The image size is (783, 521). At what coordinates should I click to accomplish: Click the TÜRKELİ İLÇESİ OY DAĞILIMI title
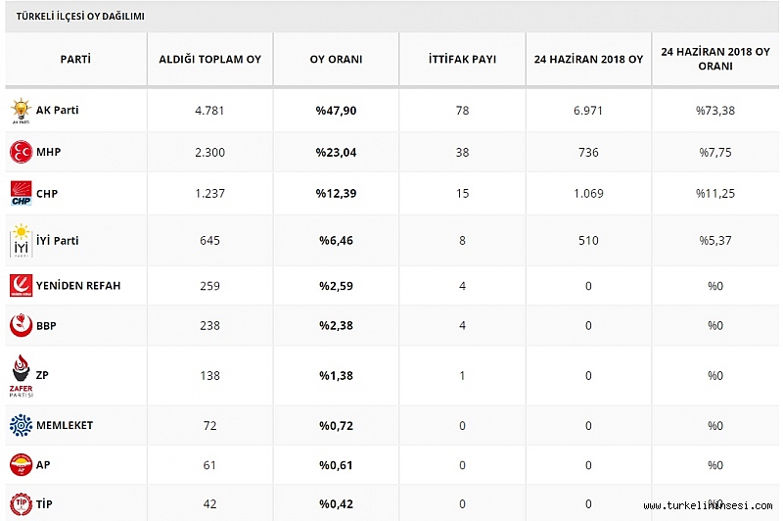[x=80, y=16]
